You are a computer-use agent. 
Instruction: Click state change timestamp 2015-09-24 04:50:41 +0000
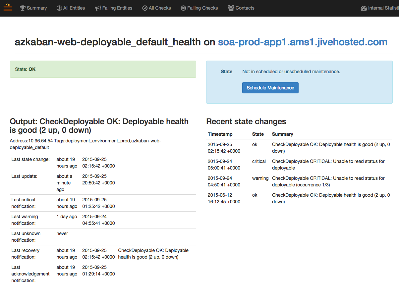[224, 181]
